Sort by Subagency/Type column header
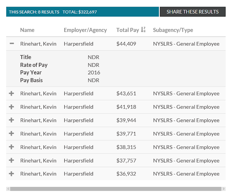 point(173,30)
